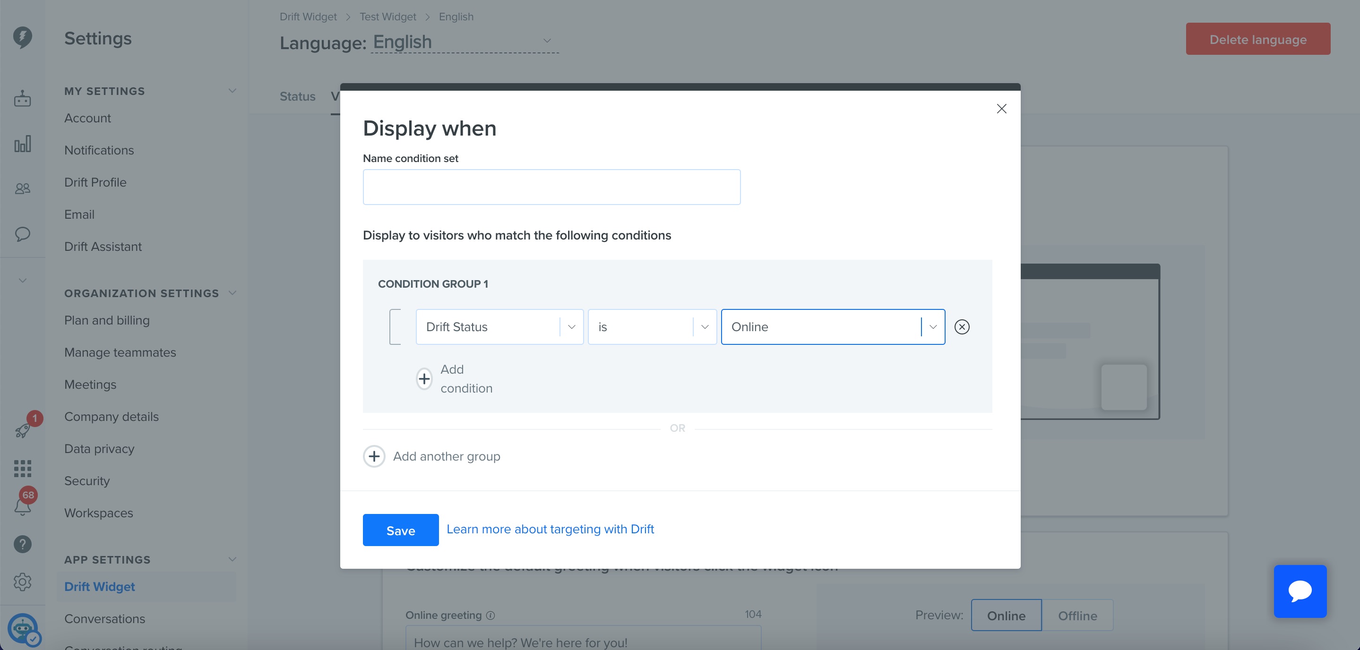
Task: Go to Drift Widget breadcrumb
Action: (308, 17)
